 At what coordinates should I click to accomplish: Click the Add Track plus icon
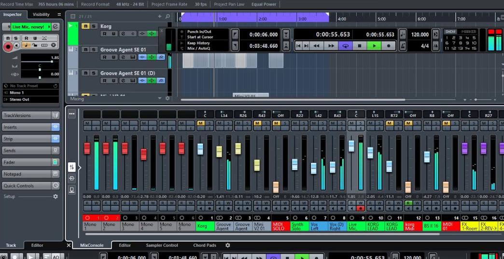point(160,16)
